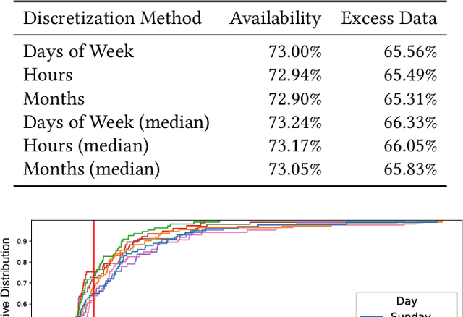Viewport: 463px width, 317px height.
Task: Click the 65.83% excess data value
Action: coord(411,169)
